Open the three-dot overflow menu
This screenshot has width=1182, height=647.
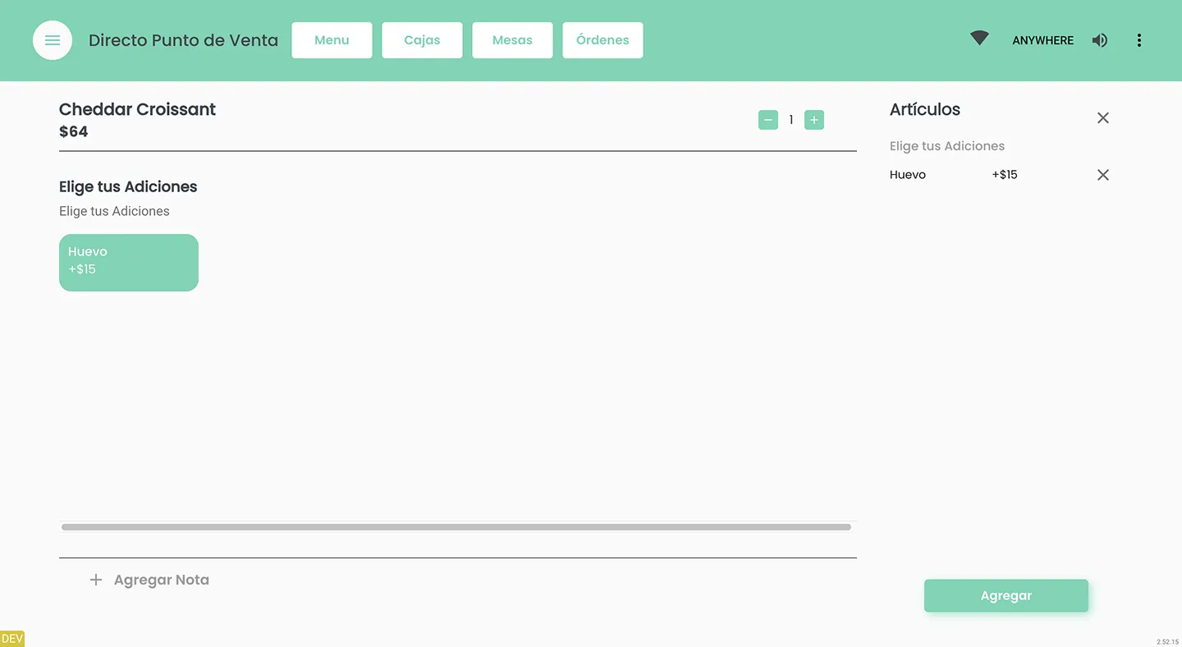[1138, 40]
